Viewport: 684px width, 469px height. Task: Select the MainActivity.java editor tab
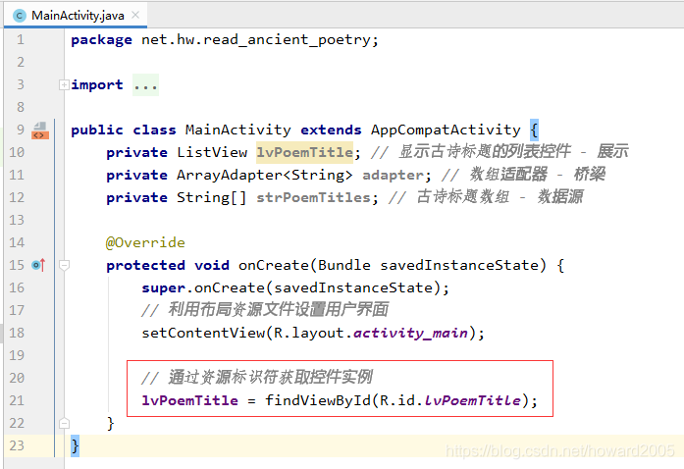point(76,16)
